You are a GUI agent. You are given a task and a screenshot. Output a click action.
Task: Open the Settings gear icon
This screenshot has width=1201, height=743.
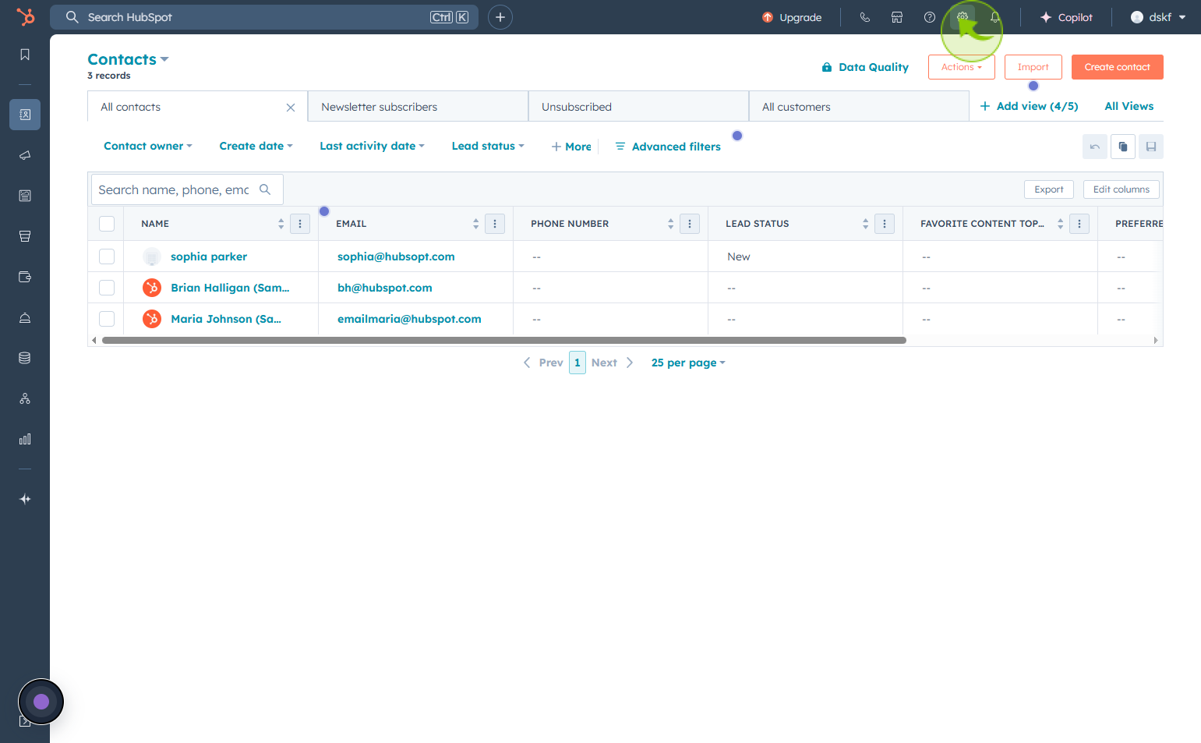coord(963,17)
